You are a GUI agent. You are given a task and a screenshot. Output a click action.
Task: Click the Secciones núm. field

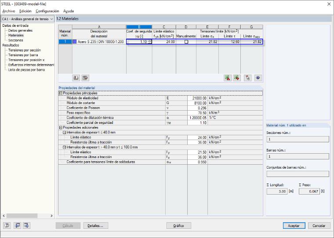click(298, 139)
